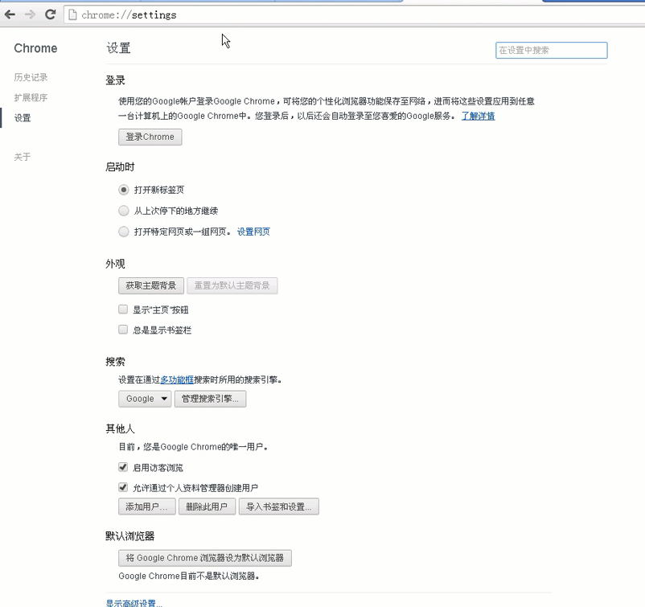Reload the page with the refresh icon
This screenshot has width=645, height=607.
tap(50, 14)
